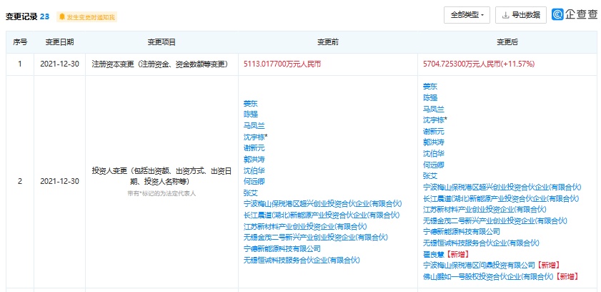This screenshot has width=601, height=292.
Task: Open 郭洪涛 in the 变更后 column
Action: pos(433,142)
